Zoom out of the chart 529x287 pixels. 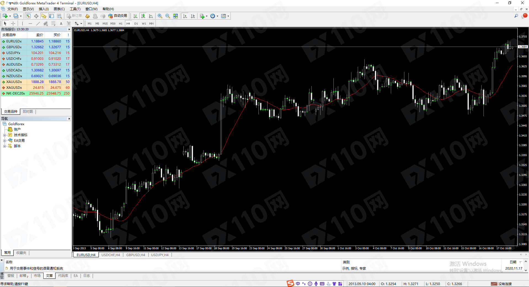[168, 16]
